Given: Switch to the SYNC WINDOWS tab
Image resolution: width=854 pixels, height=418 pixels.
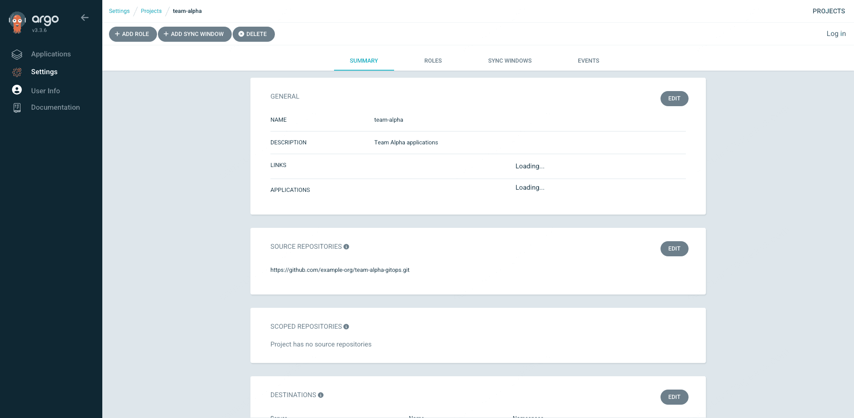Looking at the screenshot, I should click(510, 60).
